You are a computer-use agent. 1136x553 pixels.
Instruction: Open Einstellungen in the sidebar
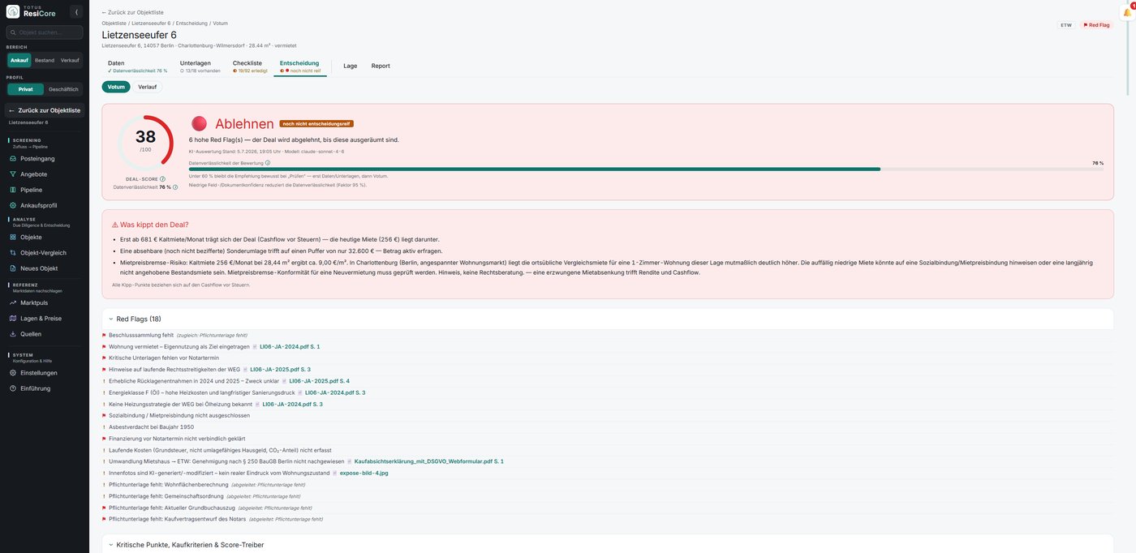[45, 373]
